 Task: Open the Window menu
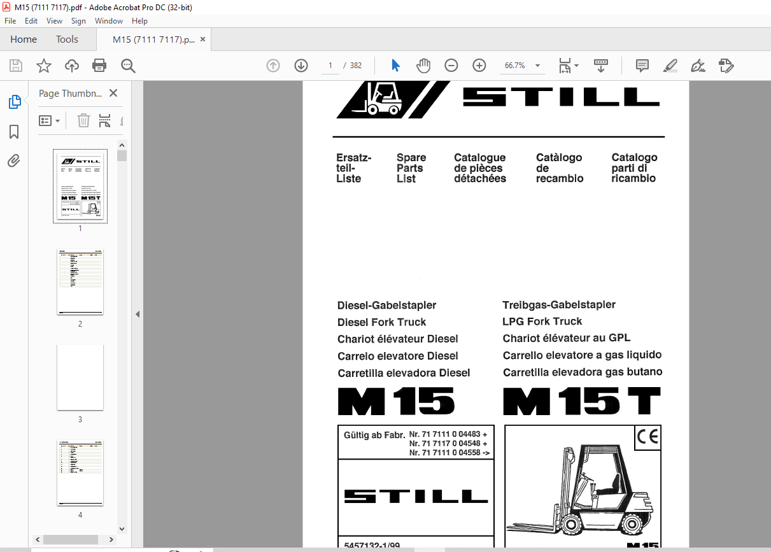point(109,20)
